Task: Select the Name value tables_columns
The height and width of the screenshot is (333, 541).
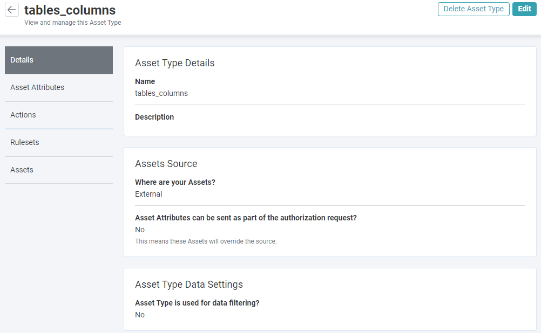Action: 161,93
